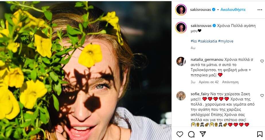The image size is (265, 140).
Task: Open comments with the speech bubble icon
Action: [x=191, y=134]
